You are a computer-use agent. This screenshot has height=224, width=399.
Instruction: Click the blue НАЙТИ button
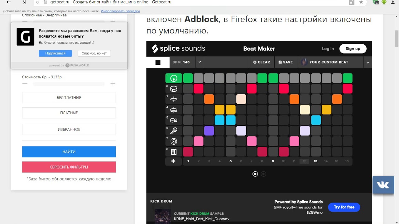pyautogui.click(x=69, y=152)
